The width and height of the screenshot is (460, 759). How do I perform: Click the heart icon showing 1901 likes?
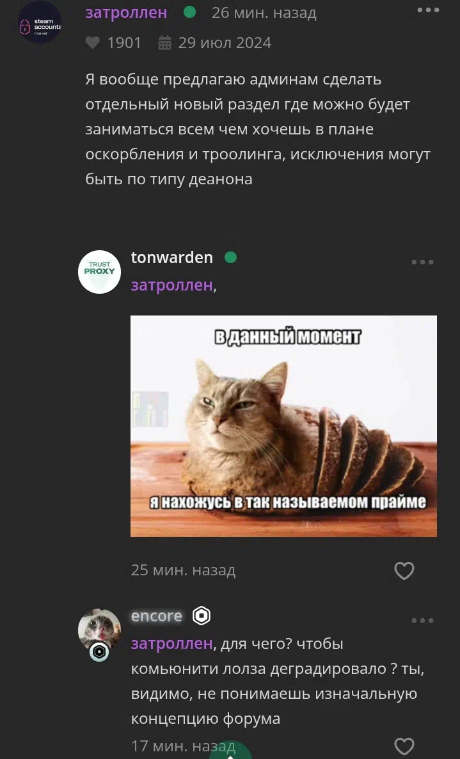coord(92,43)
